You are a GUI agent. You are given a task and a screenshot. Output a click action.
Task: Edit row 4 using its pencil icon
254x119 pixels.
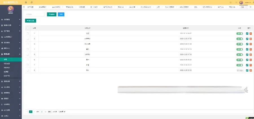point(247,49)
